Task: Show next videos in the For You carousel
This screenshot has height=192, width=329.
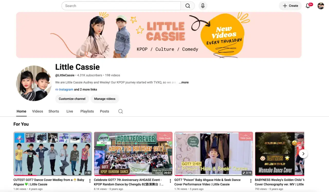Action: 303,154
